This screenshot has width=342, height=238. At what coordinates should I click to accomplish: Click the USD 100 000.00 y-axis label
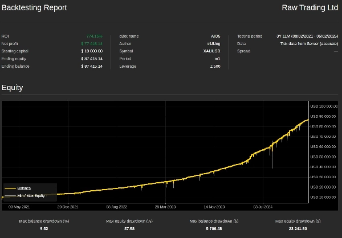pos(323,106)
